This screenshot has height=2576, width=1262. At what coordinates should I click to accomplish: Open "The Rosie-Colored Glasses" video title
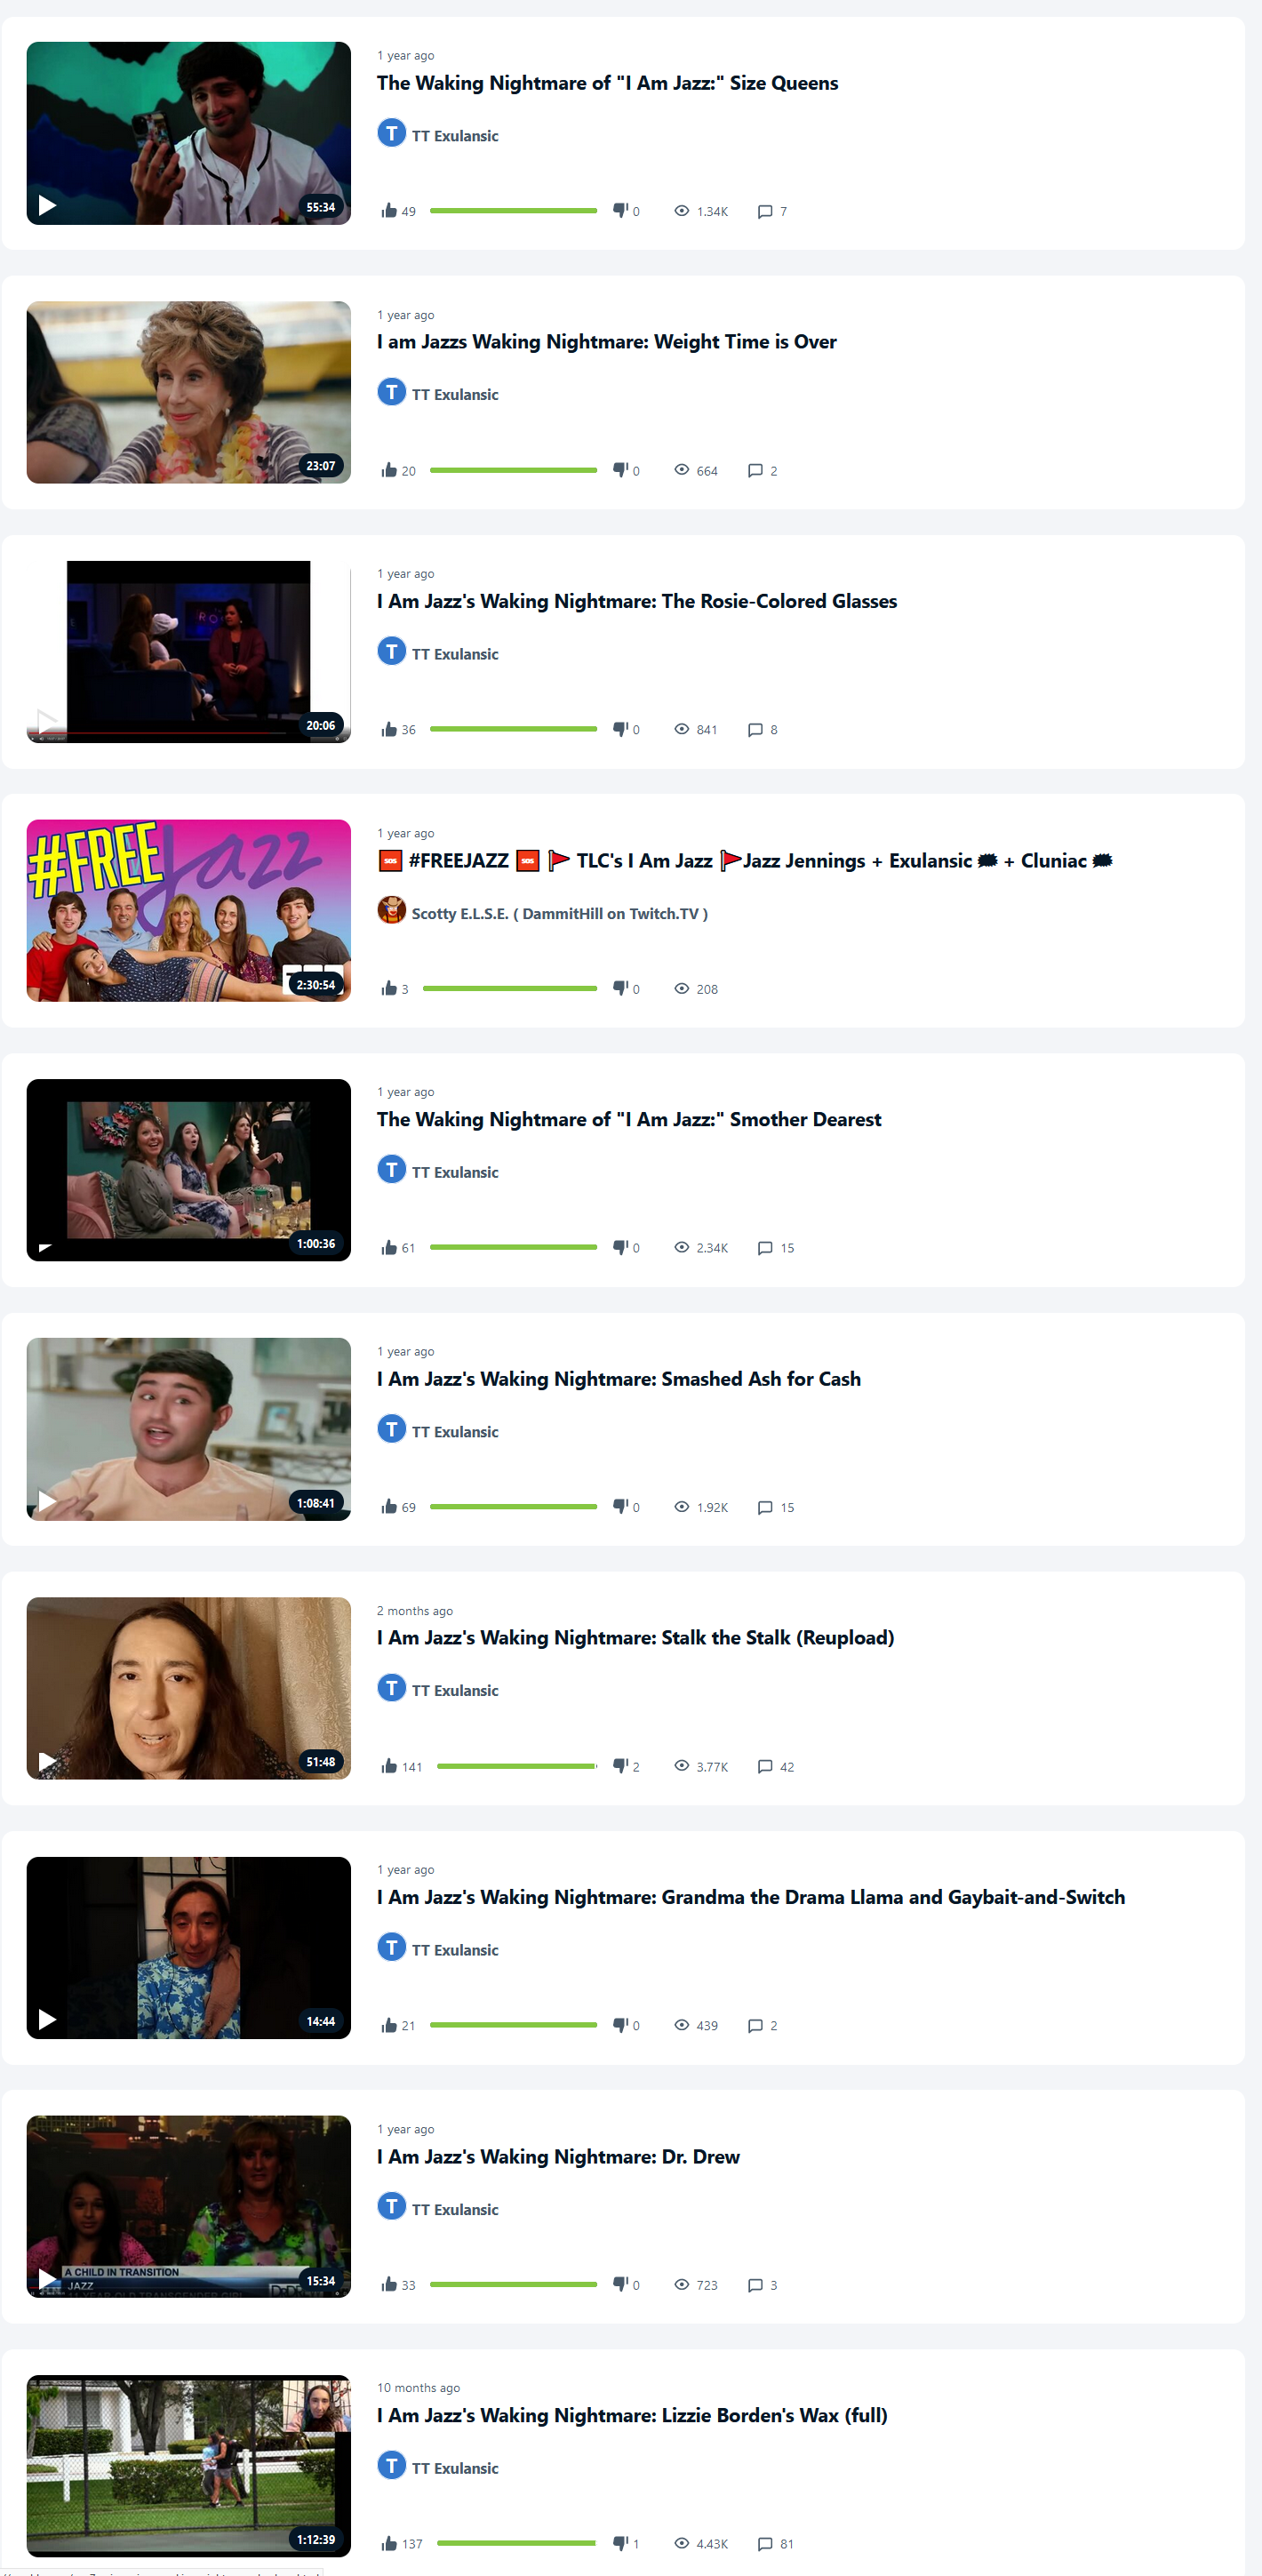(x=637, y=601)
